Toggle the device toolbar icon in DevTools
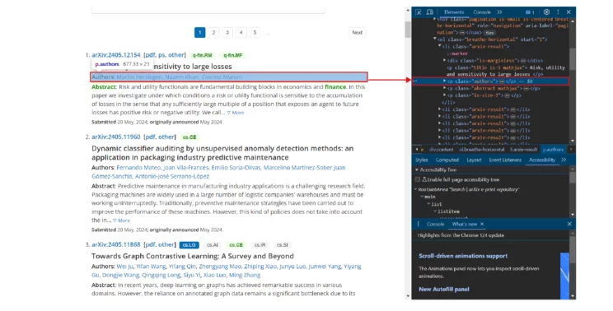Screen dimensions: 613x311 coord(429,12)
